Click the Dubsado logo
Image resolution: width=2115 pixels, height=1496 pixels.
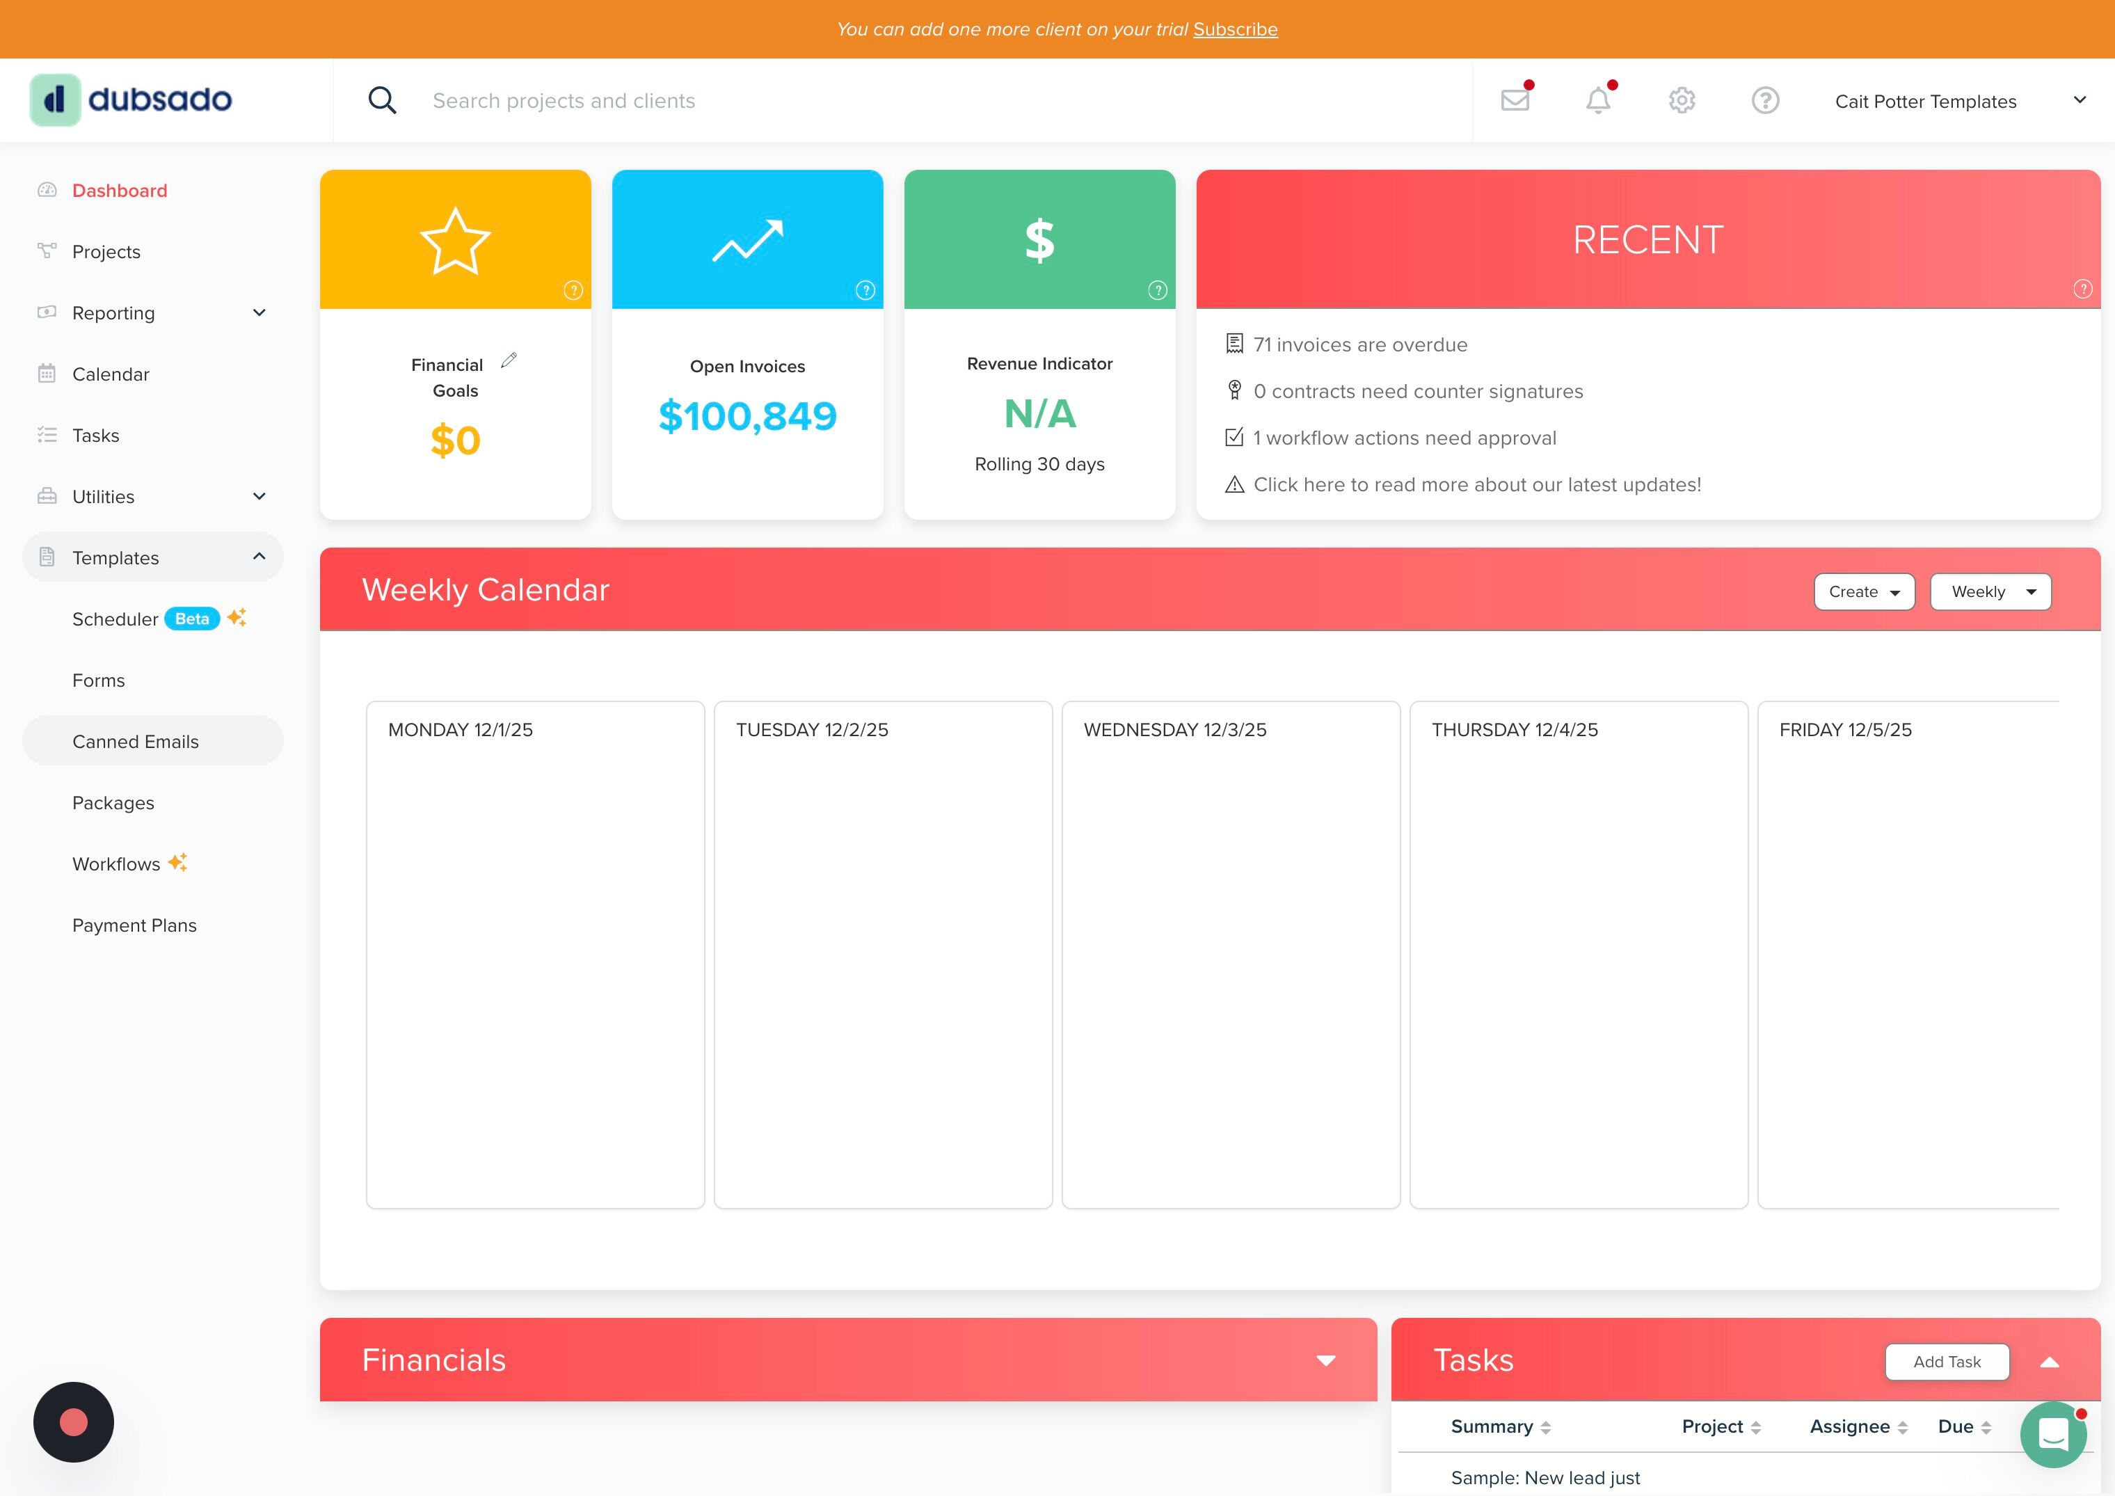point(131,100)
